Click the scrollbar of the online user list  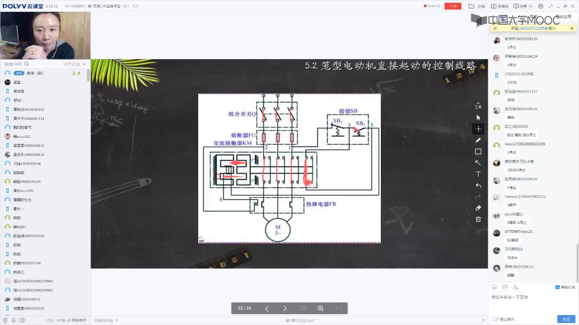pyautogui.click(x=88, y=75)
